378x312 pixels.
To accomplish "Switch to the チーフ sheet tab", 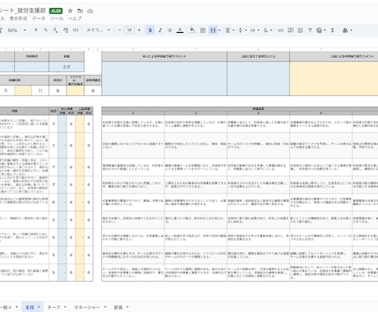I will pos(53,307).
